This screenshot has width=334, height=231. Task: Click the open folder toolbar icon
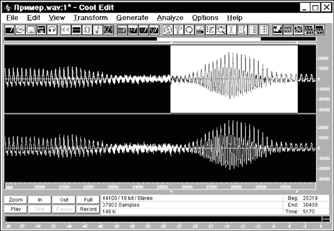(x=20, y=30)
